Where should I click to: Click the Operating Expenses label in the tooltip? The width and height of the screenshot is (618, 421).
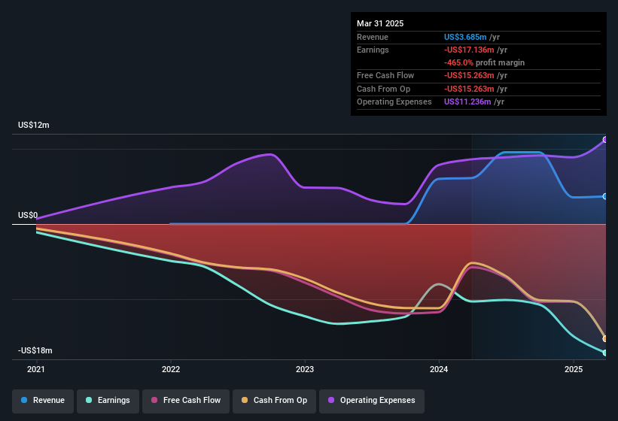[x=394, y=102]
